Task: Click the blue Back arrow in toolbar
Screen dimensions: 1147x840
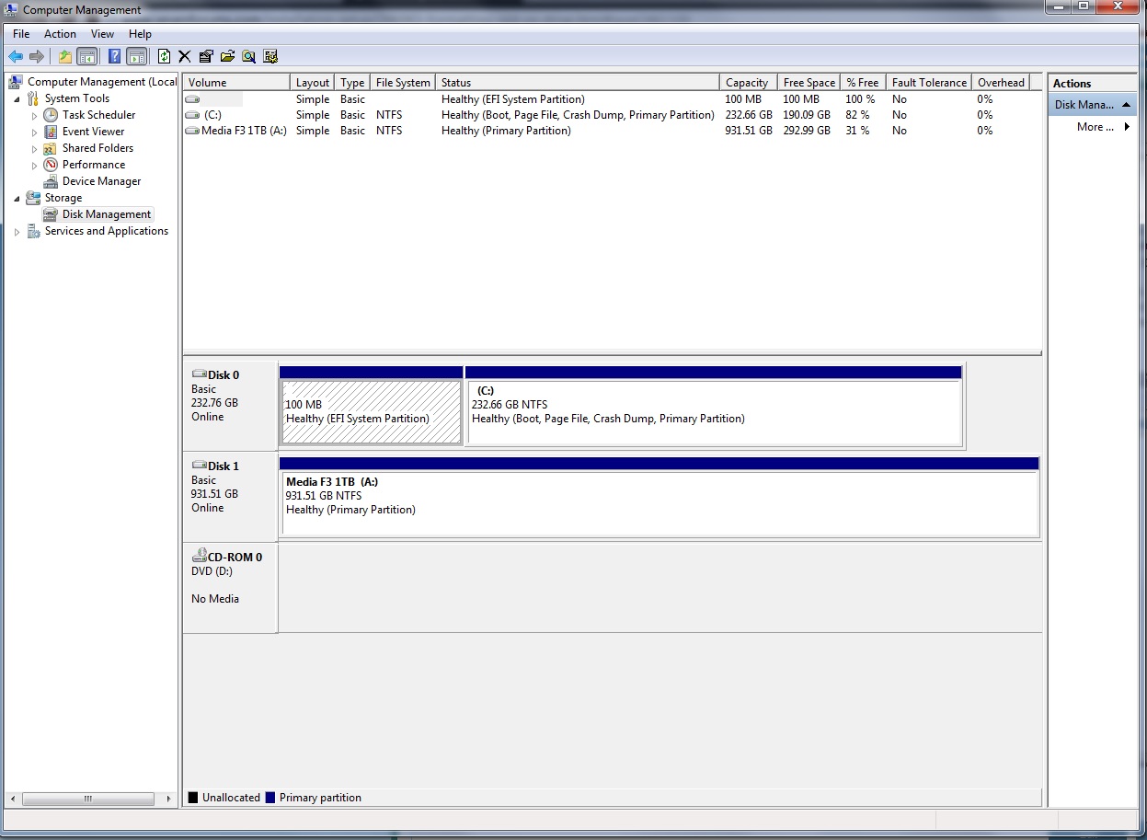Action: 16,56
